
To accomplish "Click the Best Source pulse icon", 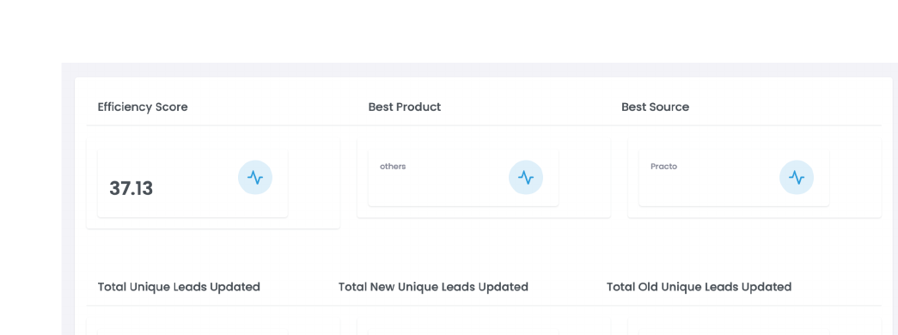I will pyautogui.click(x=797, y=178).
